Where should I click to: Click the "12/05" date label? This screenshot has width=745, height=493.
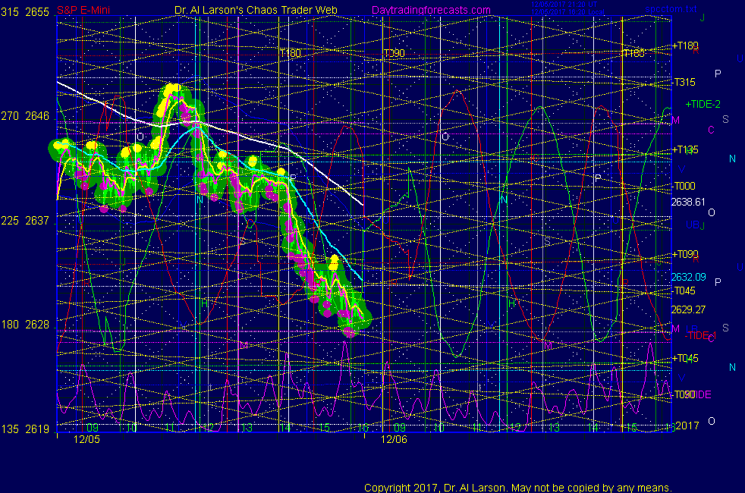(x=86, y=439)
